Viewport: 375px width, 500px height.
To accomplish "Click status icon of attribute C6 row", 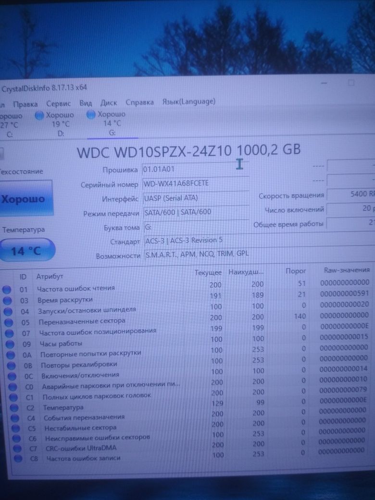I will [x=16, y=438].
